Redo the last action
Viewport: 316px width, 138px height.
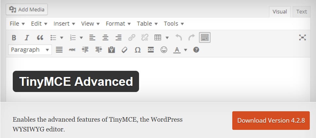tap(192, 38)
